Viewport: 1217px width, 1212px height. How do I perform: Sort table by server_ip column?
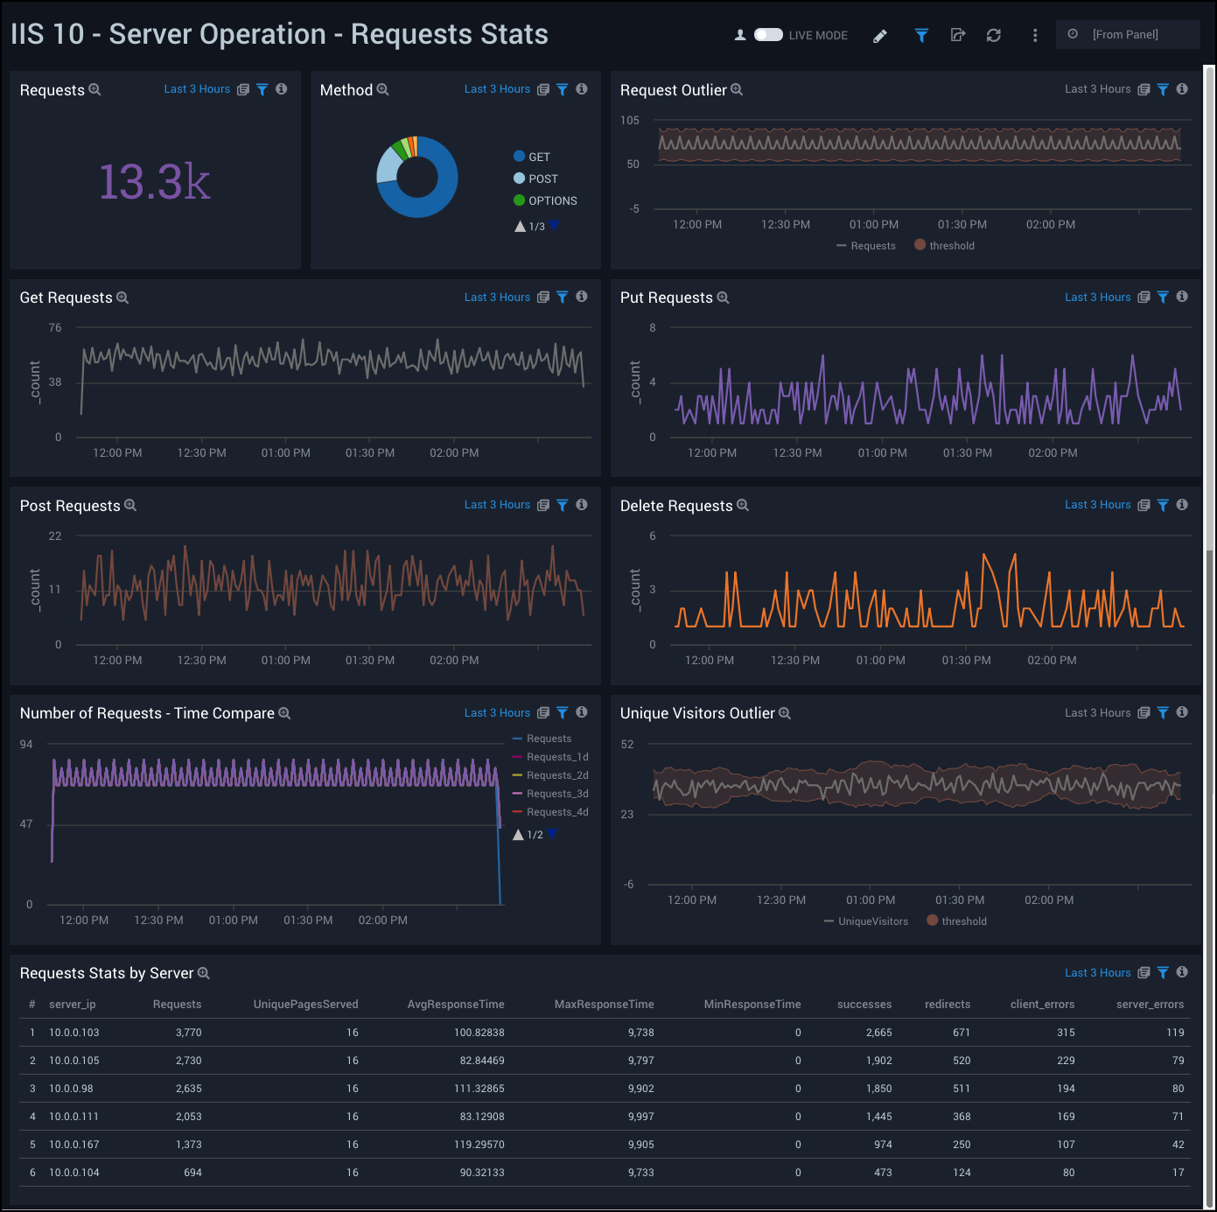coord(73,1005)
